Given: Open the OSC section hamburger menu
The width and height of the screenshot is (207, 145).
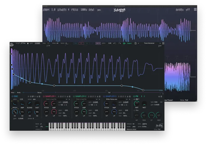Looking at the screenshot, I should point(39,96).
